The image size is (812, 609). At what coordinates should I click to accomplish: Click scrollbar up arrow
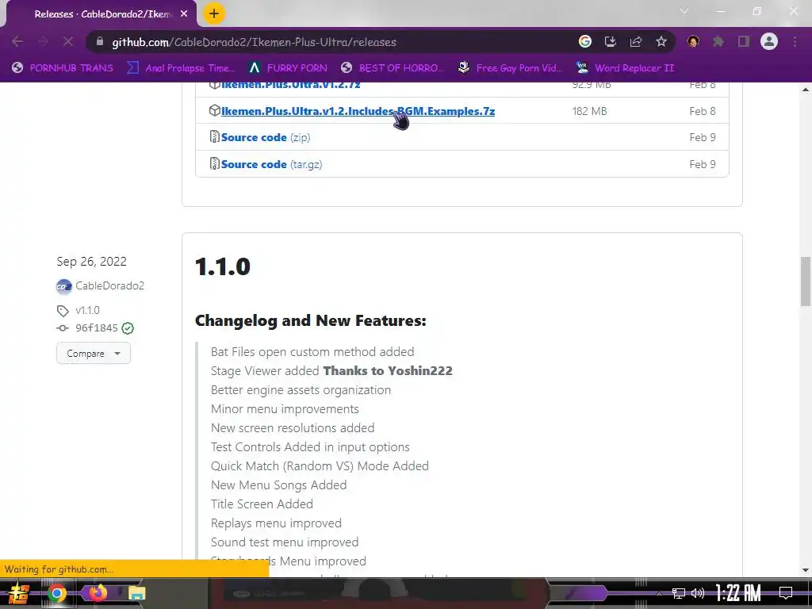point(806,90)
